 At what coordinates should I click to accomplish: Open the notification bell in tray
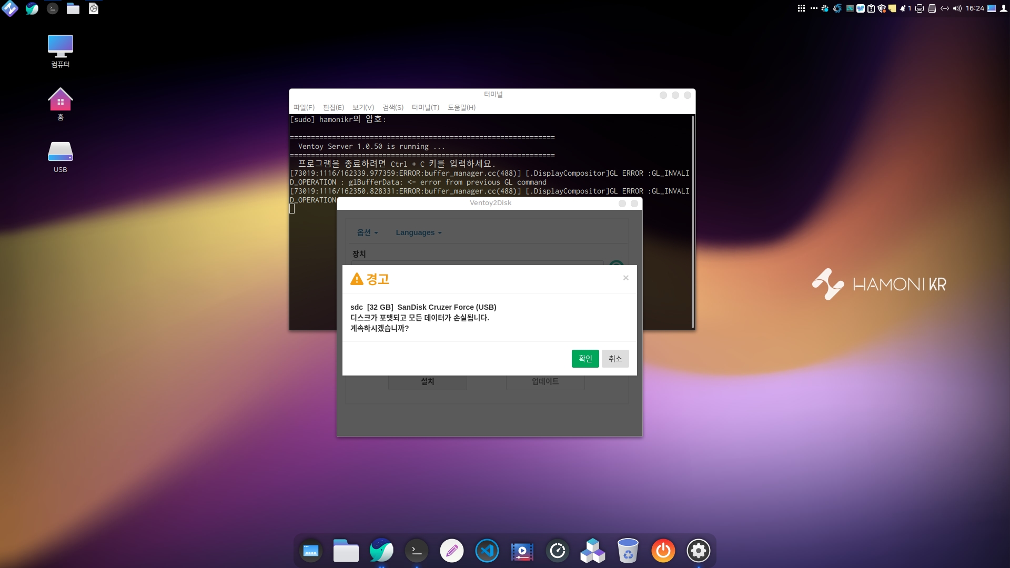click(903, 8)
